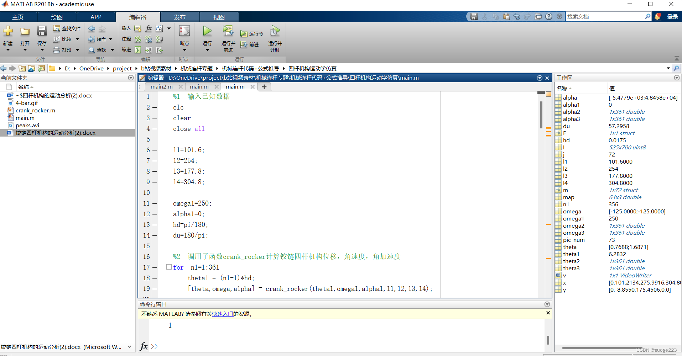This screenshot has height=356, width=682.
Task: Click Run and Advance (运行并前进) icon
Action: click(x=228, y=31)
